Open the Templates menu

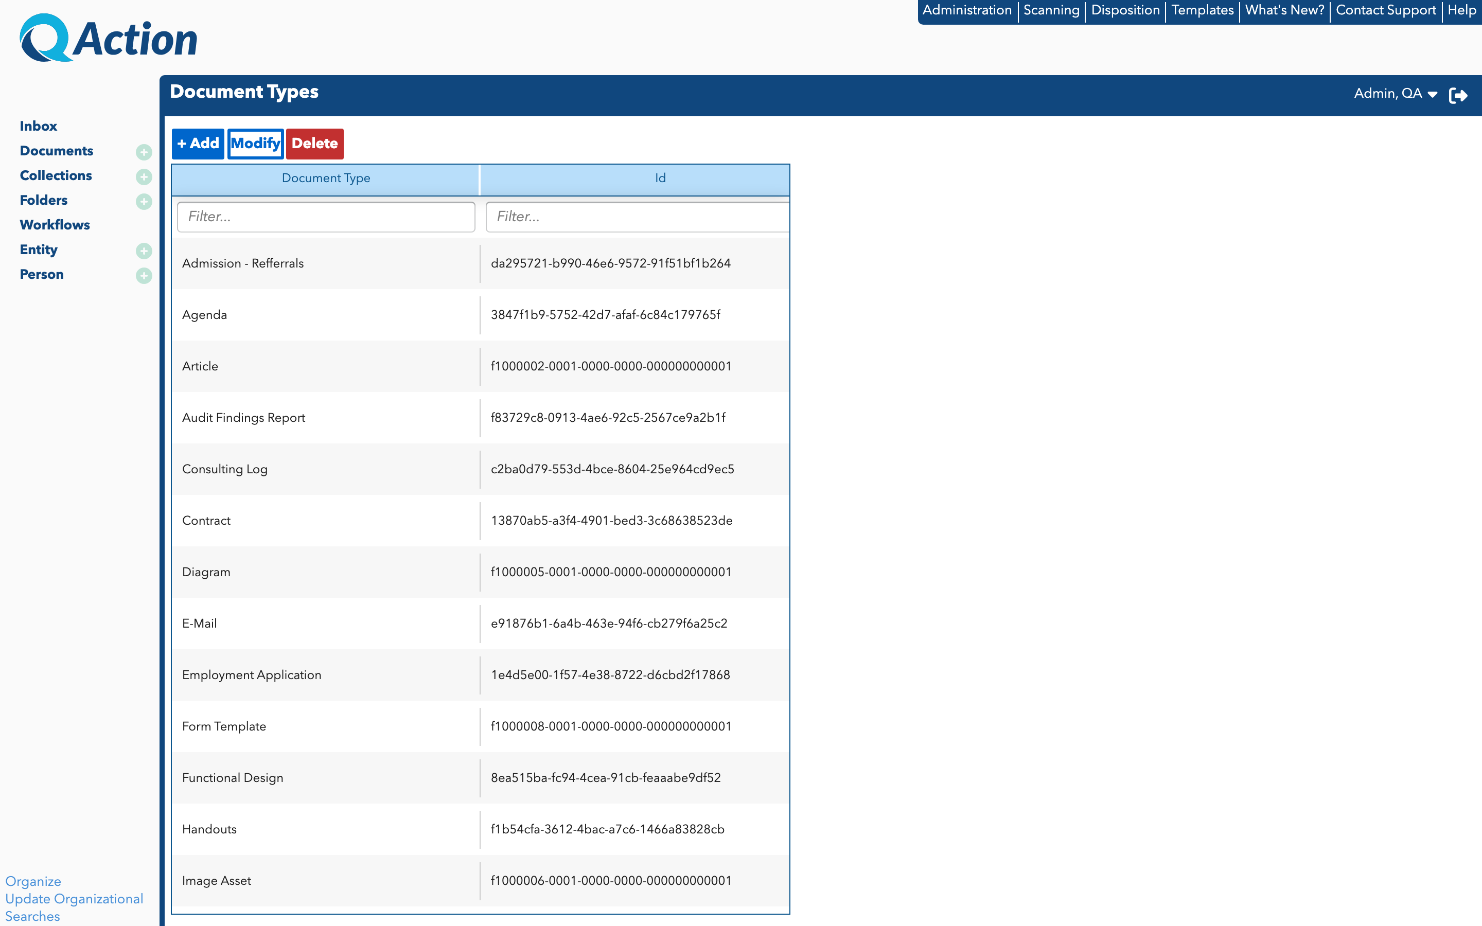coord(1202,10)
